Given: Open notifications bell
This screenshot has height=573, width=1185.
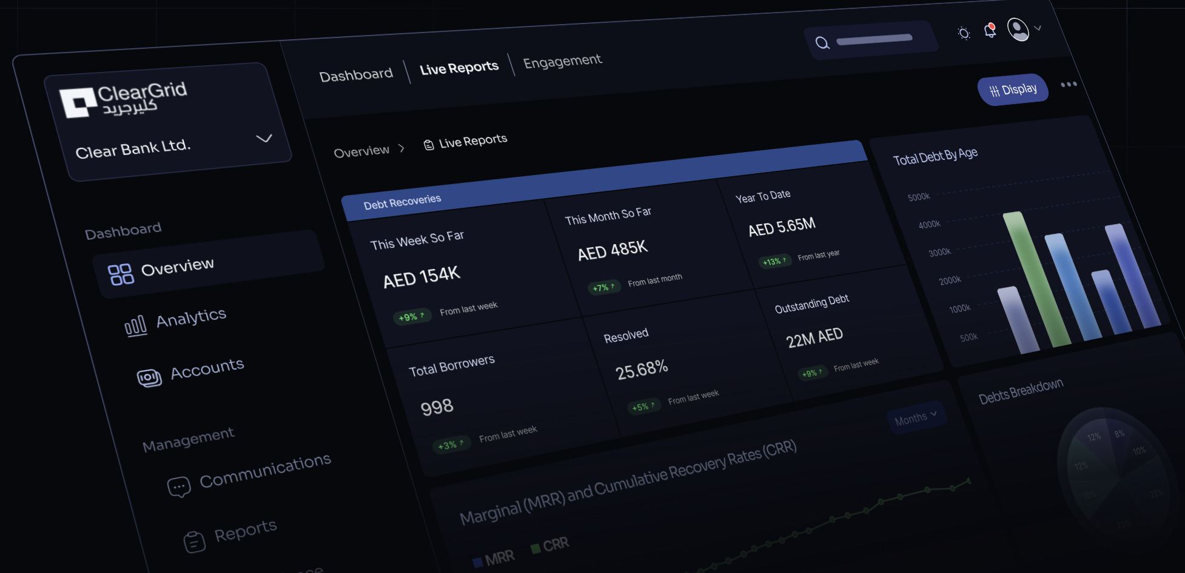Looking at the screenshot, I should click(990, 30).
